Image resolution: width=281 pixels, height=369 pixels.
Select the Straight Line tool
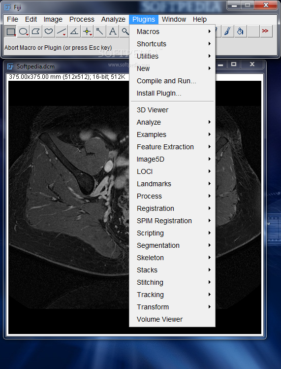[x=62, y=32]
